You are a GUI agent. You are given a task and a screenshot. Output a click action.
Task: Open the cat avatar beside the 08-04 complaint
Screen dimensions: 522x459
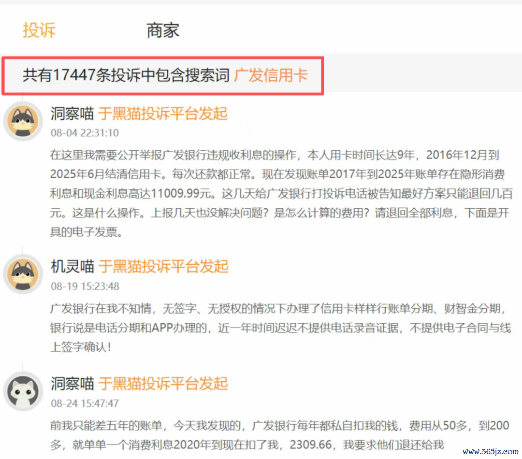(x=23, y=121)
